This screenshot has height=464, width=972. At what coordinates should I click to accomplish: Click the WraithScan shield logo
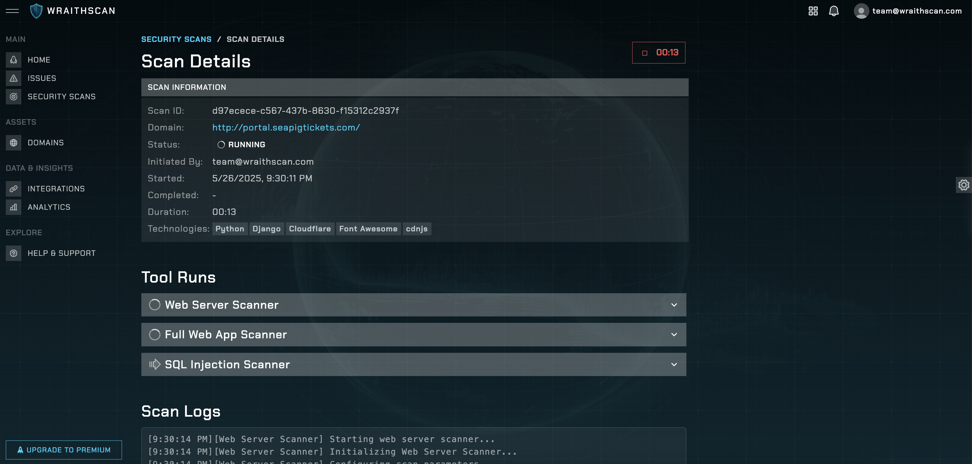coord(35,11)
